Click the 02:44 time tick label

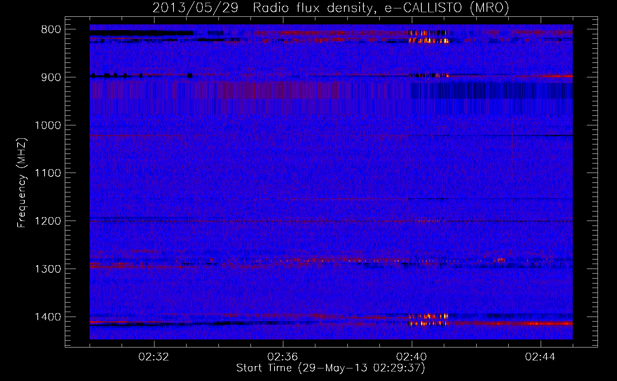click(x=540, y=357)
